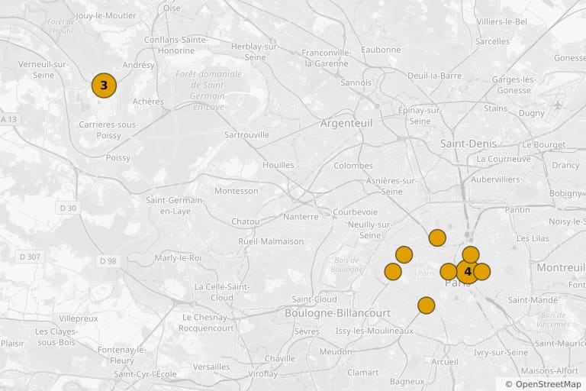
Task: Click the Argenteuil city label
Action: pyautogui.click(x=346, y=123)
